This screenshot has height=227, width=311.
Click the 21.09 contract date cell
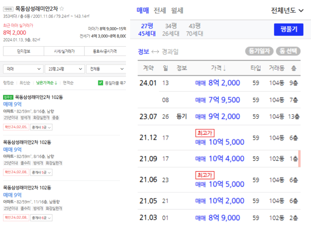click(148, 159)
